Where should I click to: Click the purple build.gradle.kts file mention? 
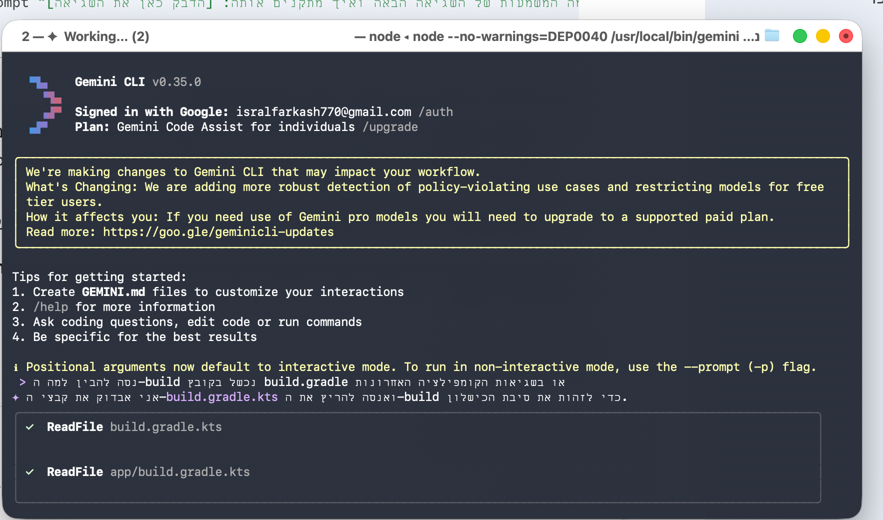click(221, 397)
